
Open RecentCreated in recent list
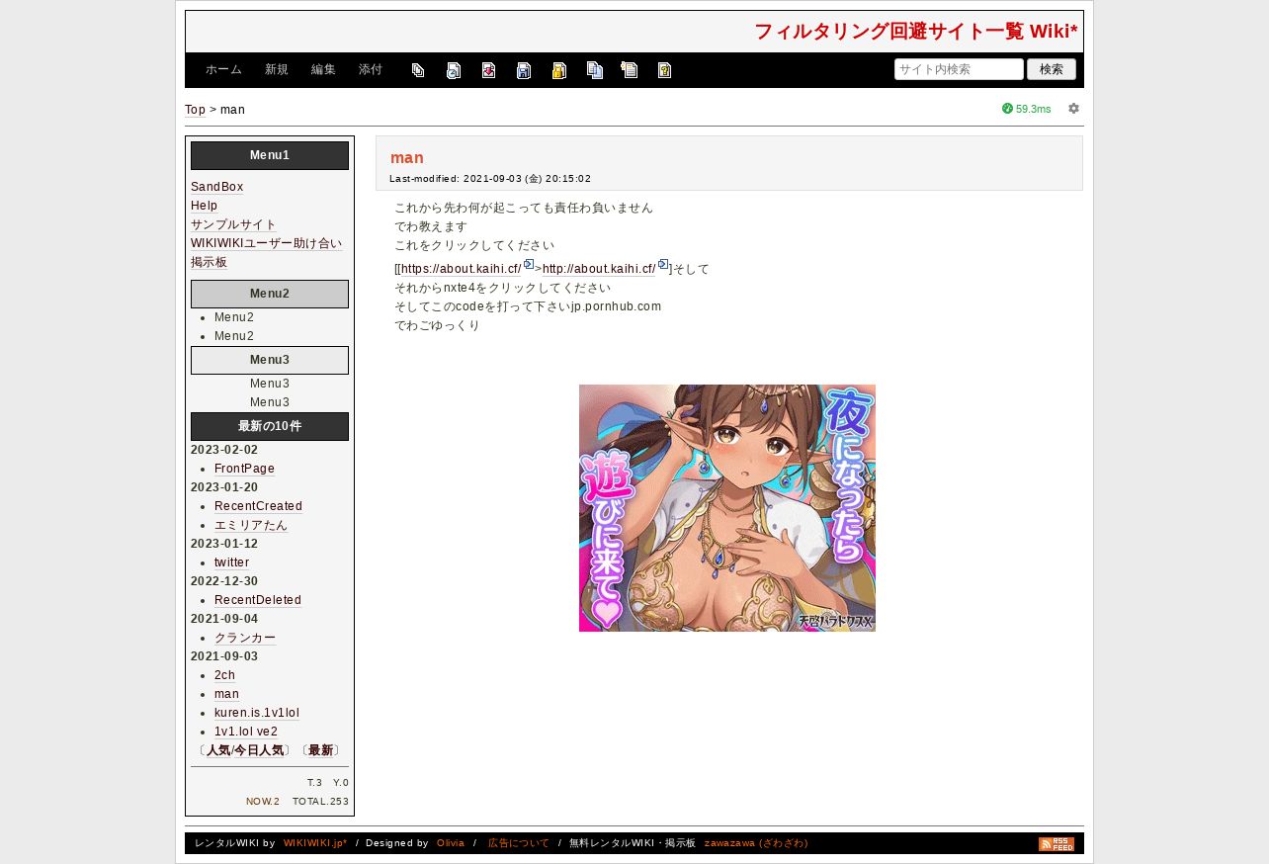pos(258,506)
